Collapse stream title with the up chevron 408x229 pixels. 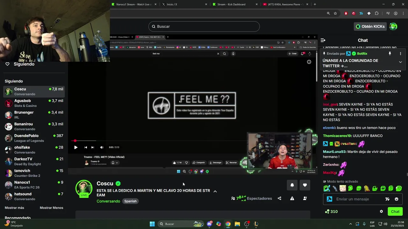pyautogui.click(x=215, y=191)
